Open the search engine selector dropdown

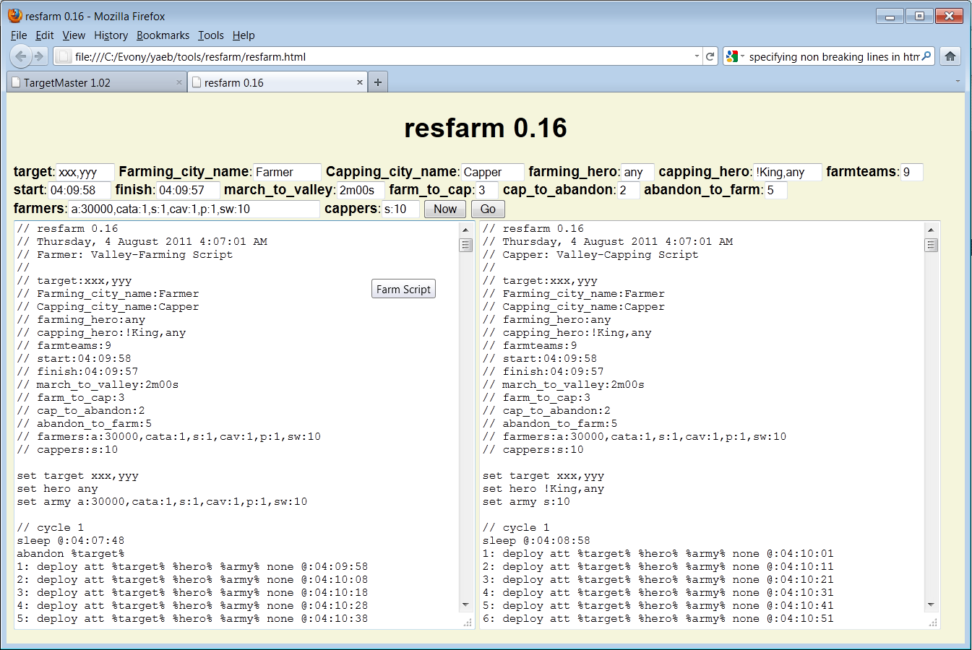[x=734, y=56]
